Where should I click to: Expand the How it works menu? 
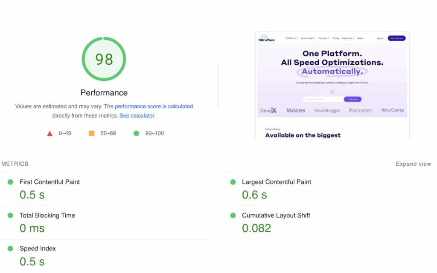308,38
